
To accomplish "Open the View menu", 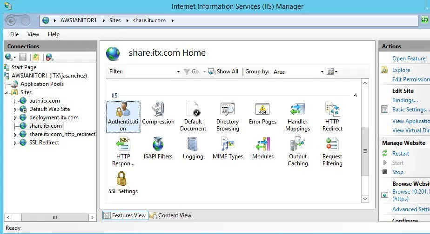I will 33,34.
